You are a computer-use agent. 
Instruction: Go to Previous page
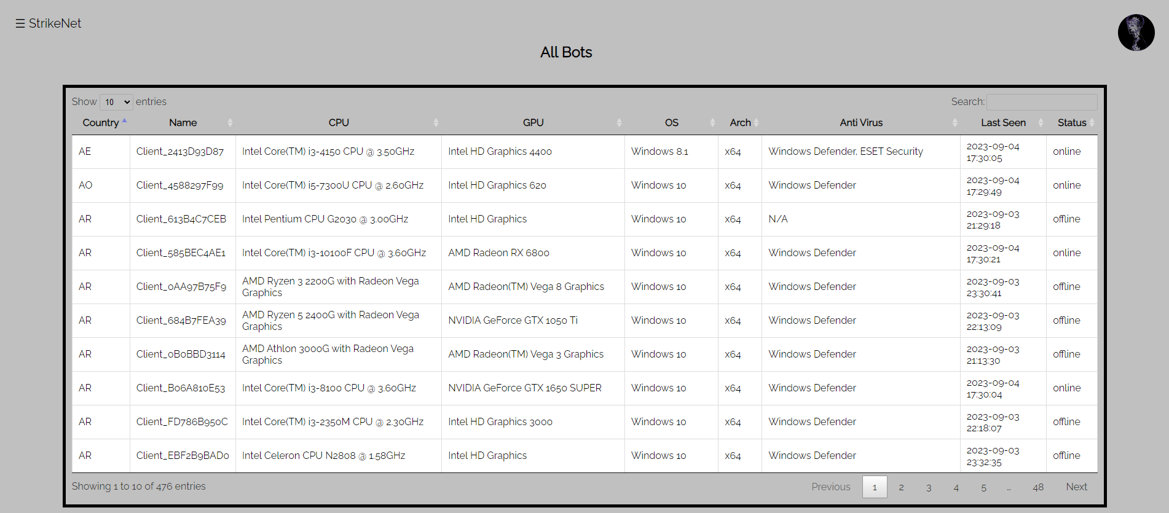(x=831, y=487)
